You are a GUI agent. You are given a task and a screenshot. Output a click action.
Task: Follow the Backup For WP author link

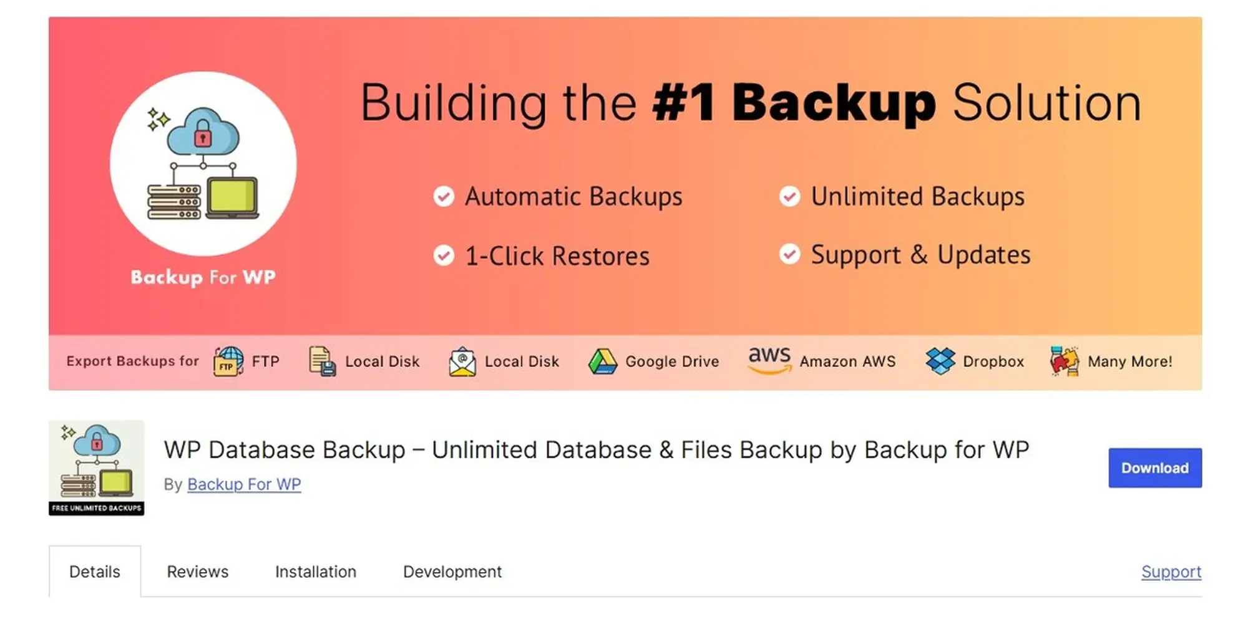point(244,484)
